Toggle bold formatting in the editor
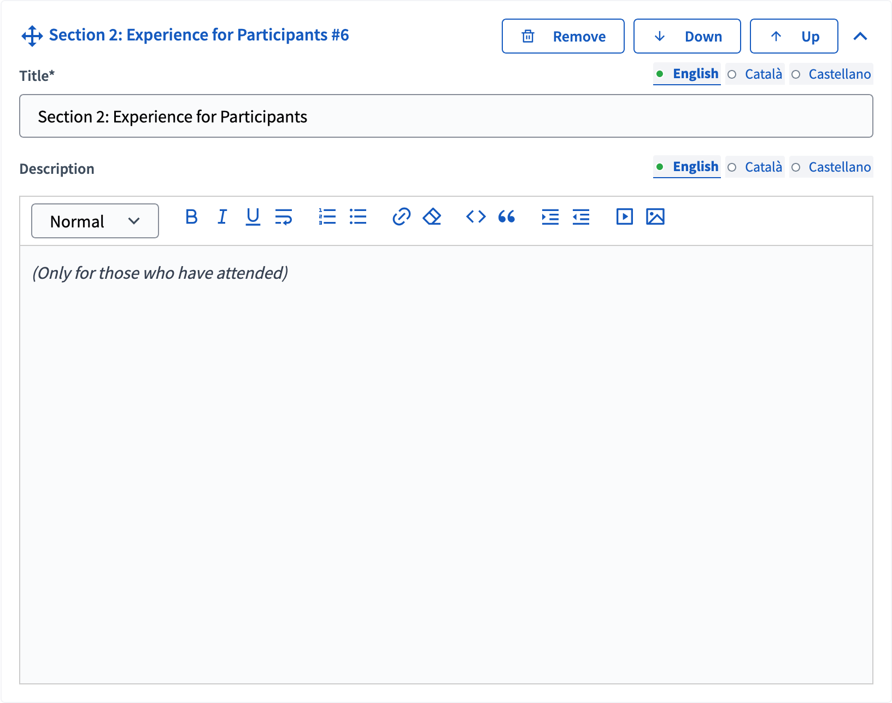The height and width of the screenshot is (703, 892). (x=191, y=216)
